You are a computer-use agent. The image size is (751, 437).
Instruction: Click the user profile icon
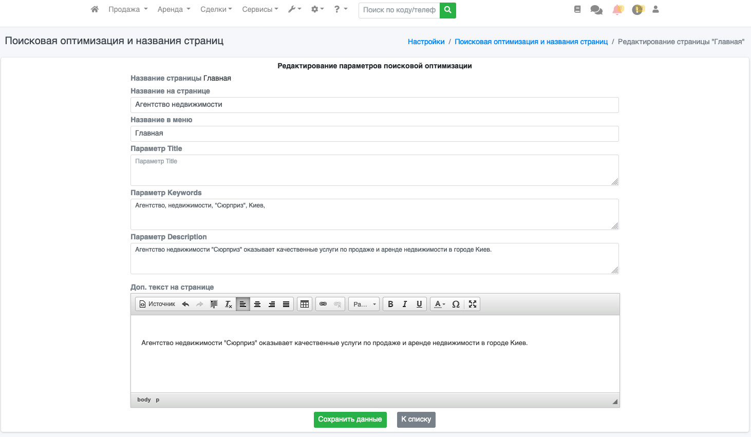click(655, 9)
